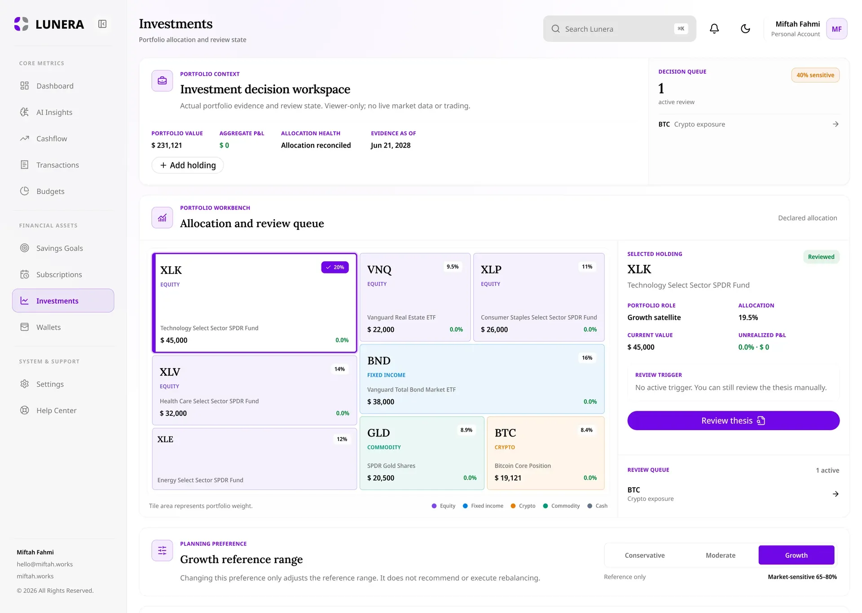Click the Crypto legend color dot
This screenshot has height=613, width=862.
[513, 506]
